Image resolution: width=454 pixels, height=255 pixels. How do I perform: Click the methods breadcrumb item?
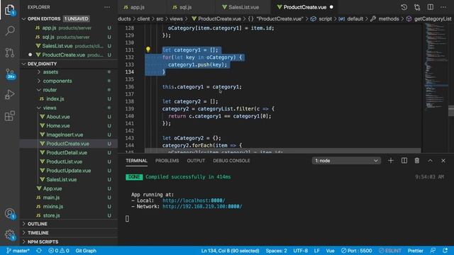pyautogui.click(x=384, y=19)
